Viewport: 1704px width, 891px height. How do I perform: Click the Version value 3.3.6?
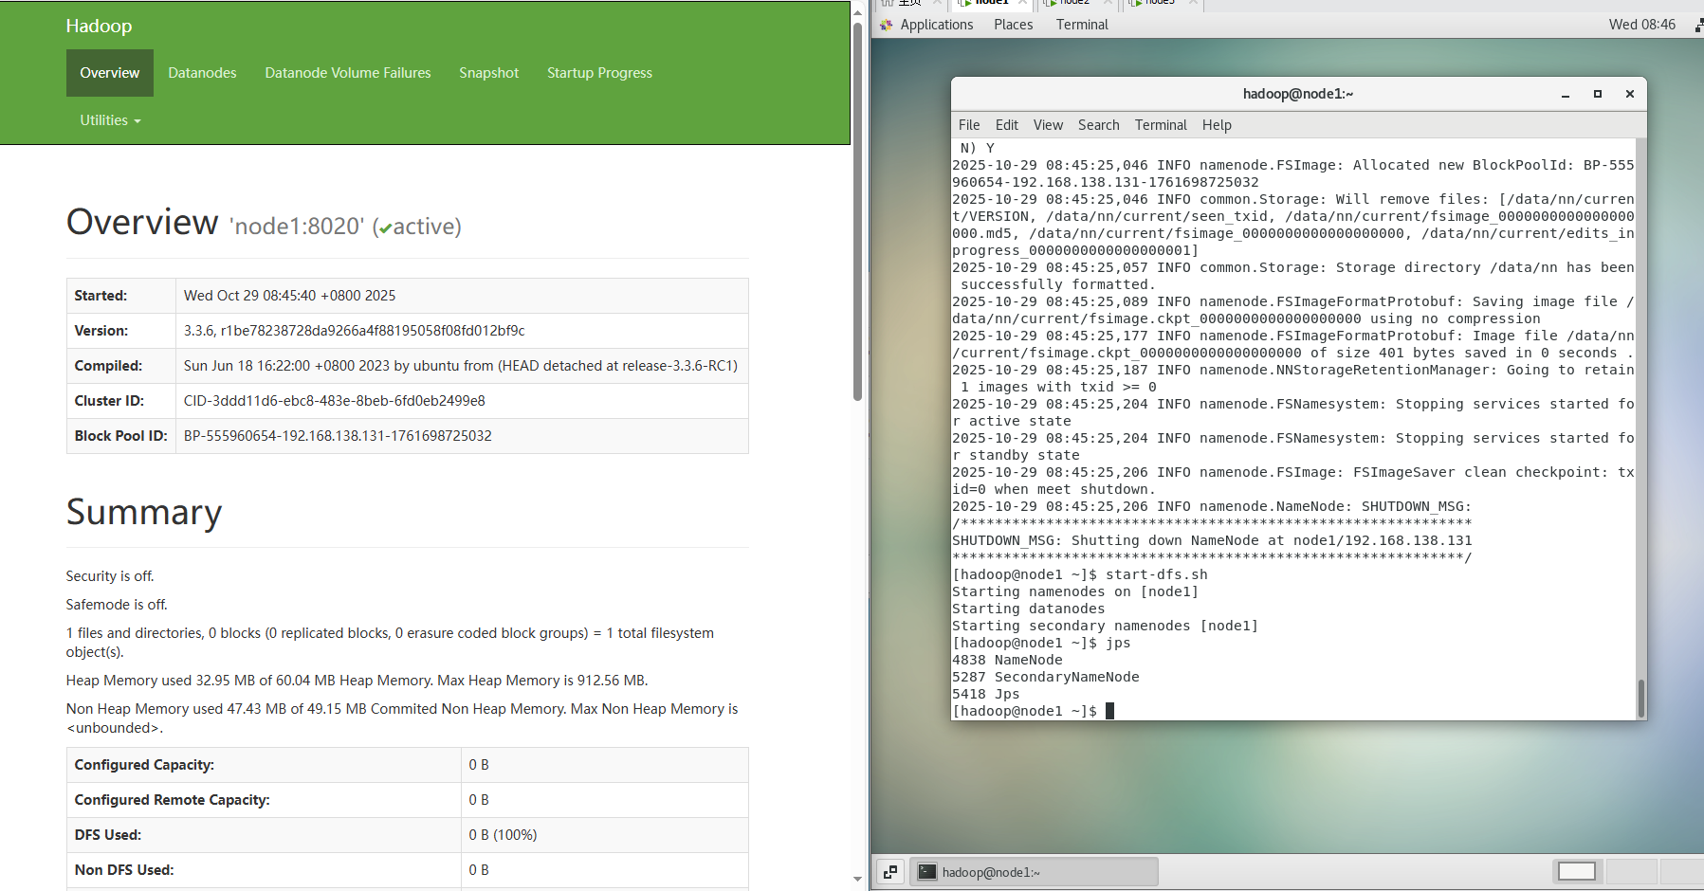click(x=354, y=331)
